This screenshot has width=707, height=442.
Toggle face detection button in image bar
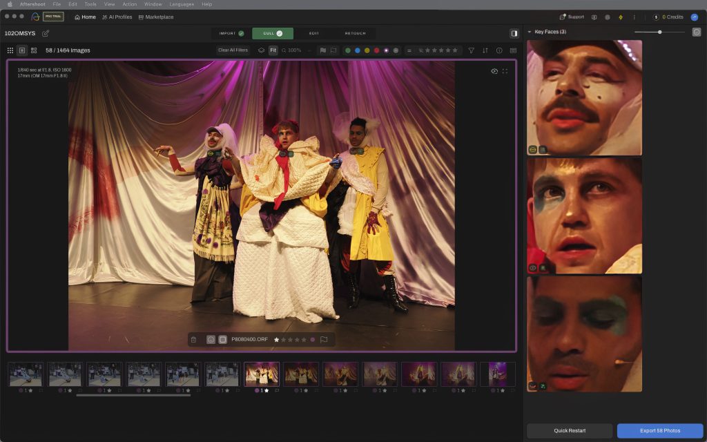[211, 340]
